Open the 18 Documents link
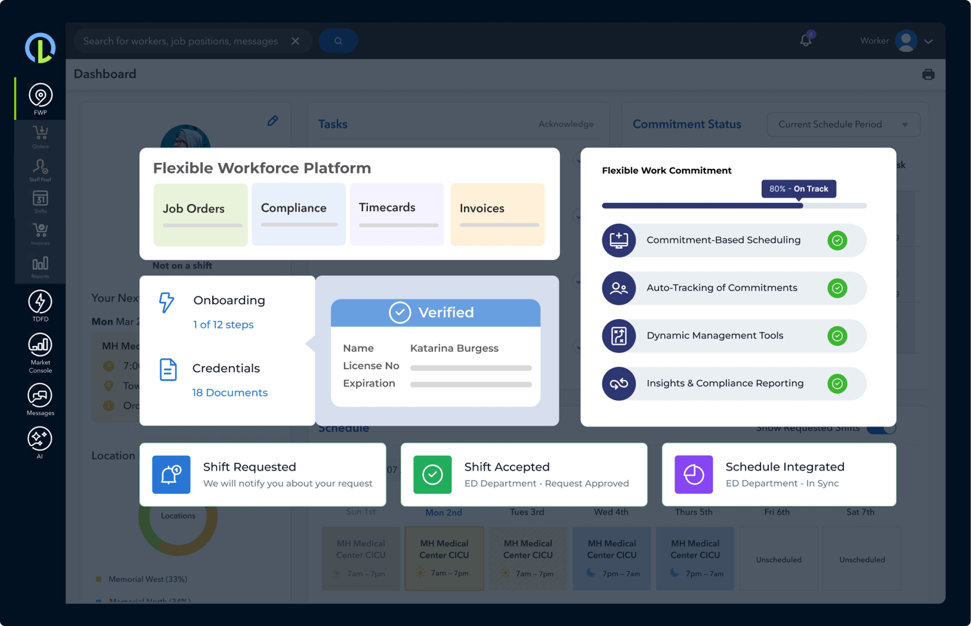 [230, 393]
